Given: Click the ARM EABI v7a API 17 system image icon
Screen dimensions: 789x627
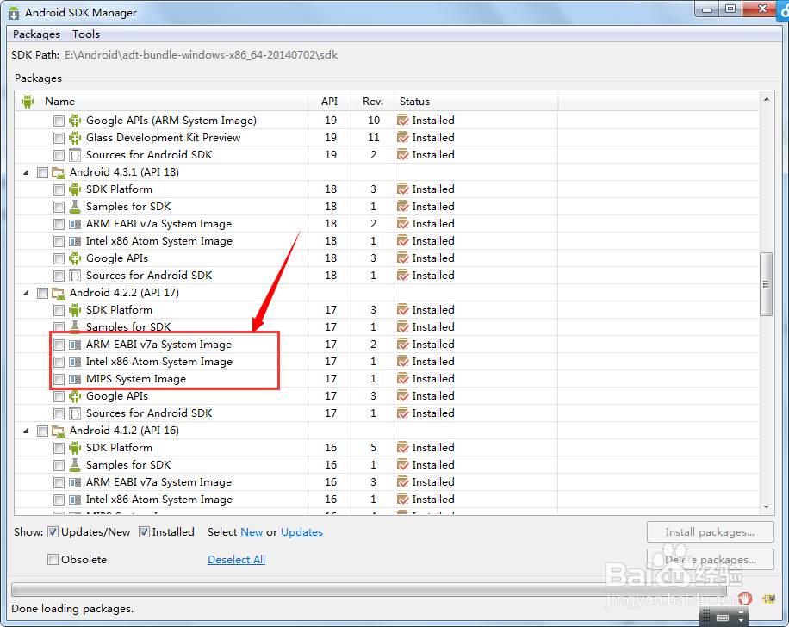Looking at the screenshot, I should tap(75, 345).
